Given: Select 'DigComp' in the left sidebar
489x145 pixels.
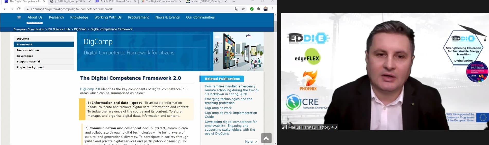Looking at the screenshot, I should pos(44,39).
